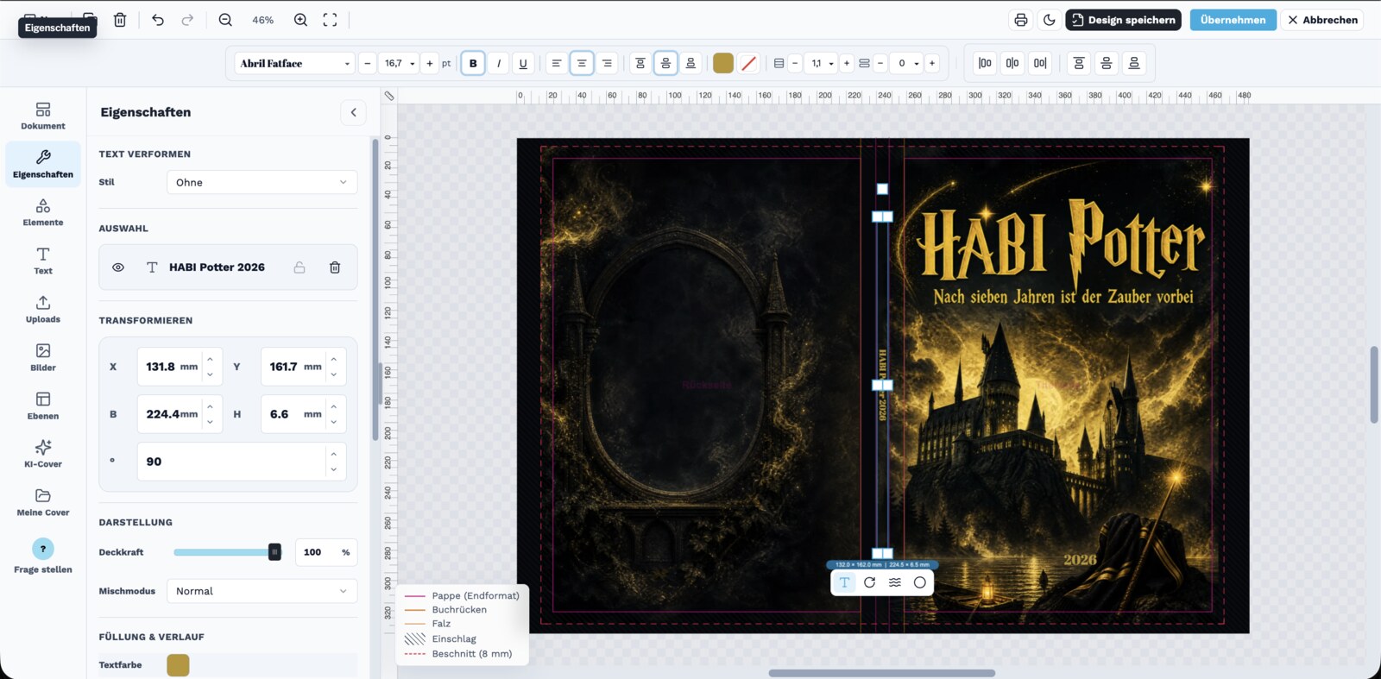The height and width of the screenshot is (679, 1381).
Task: Undo the last action
Action: 157,20
